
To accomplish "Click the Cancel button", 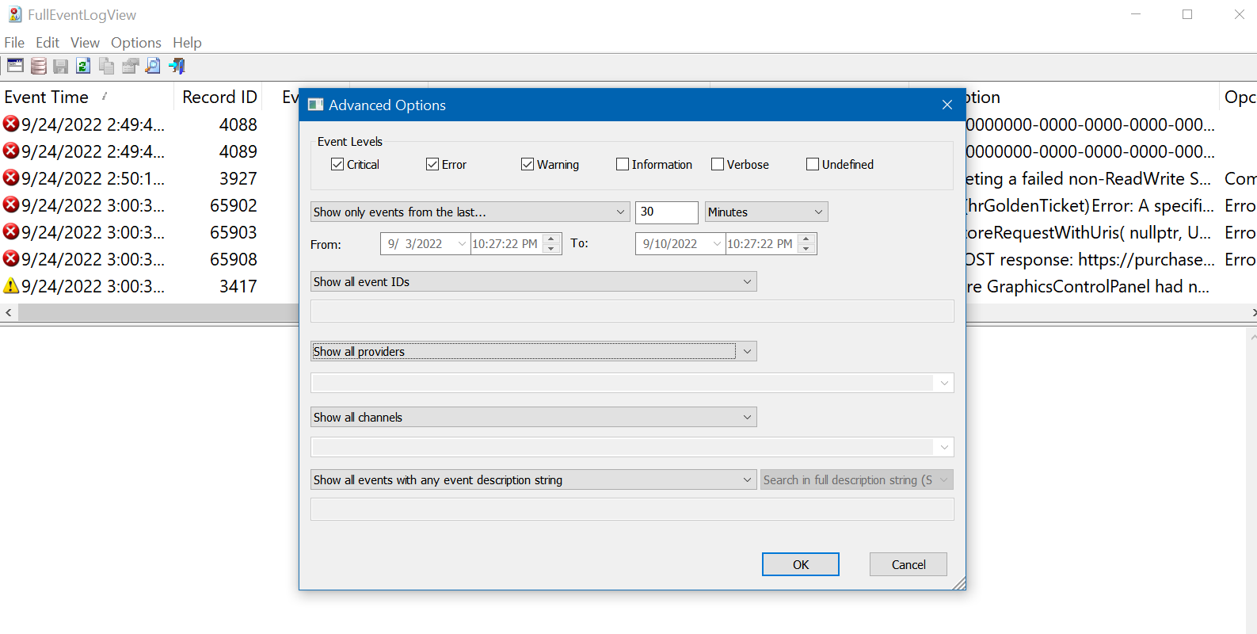I will tap(908, 564).
